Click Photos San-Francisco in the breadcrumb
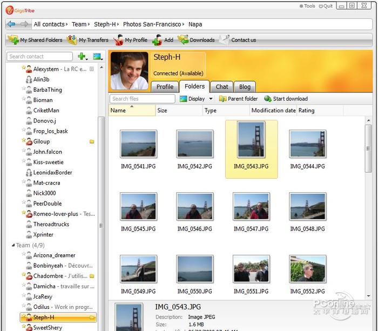 pos(152,24)
